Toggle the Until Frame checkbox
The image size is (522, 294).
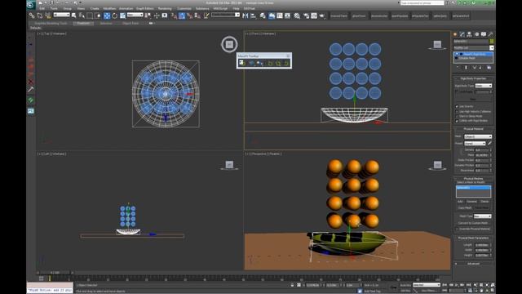tap(457, 91)
